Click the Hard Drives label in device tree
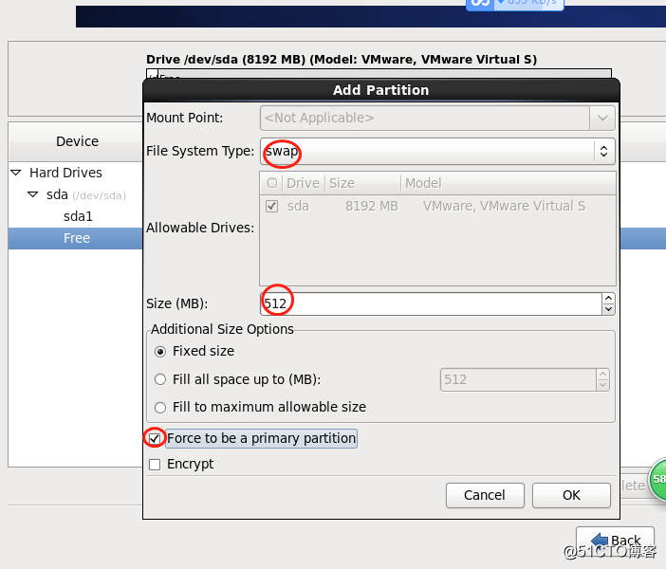The image size is (666, 569). coord(65,173)
